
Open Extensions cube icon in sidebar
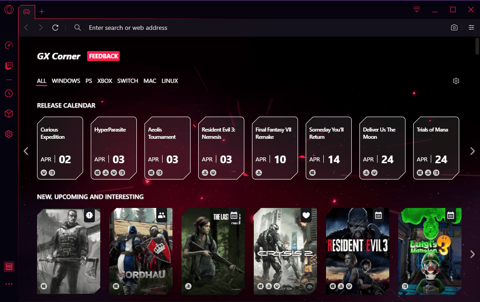click(x=9, y=114)
